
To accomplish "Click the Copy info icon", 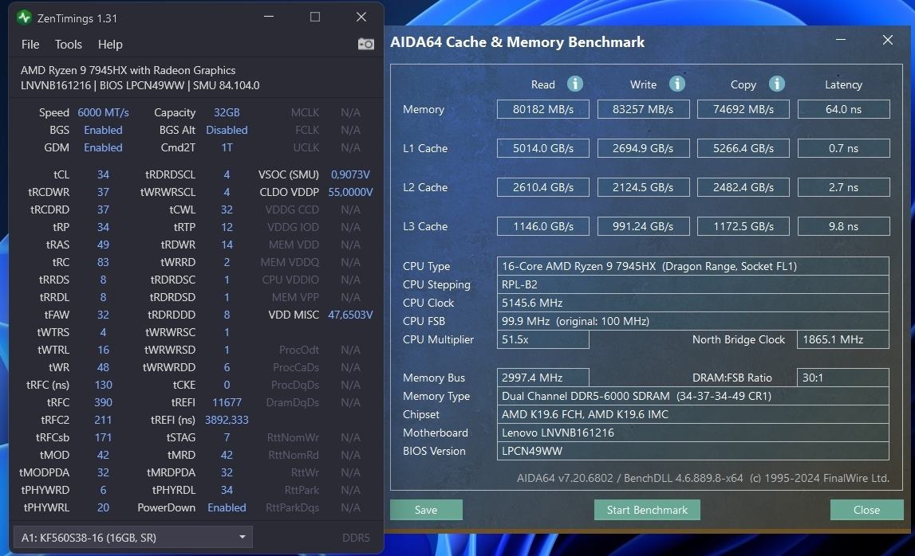I will coord(777,84).
